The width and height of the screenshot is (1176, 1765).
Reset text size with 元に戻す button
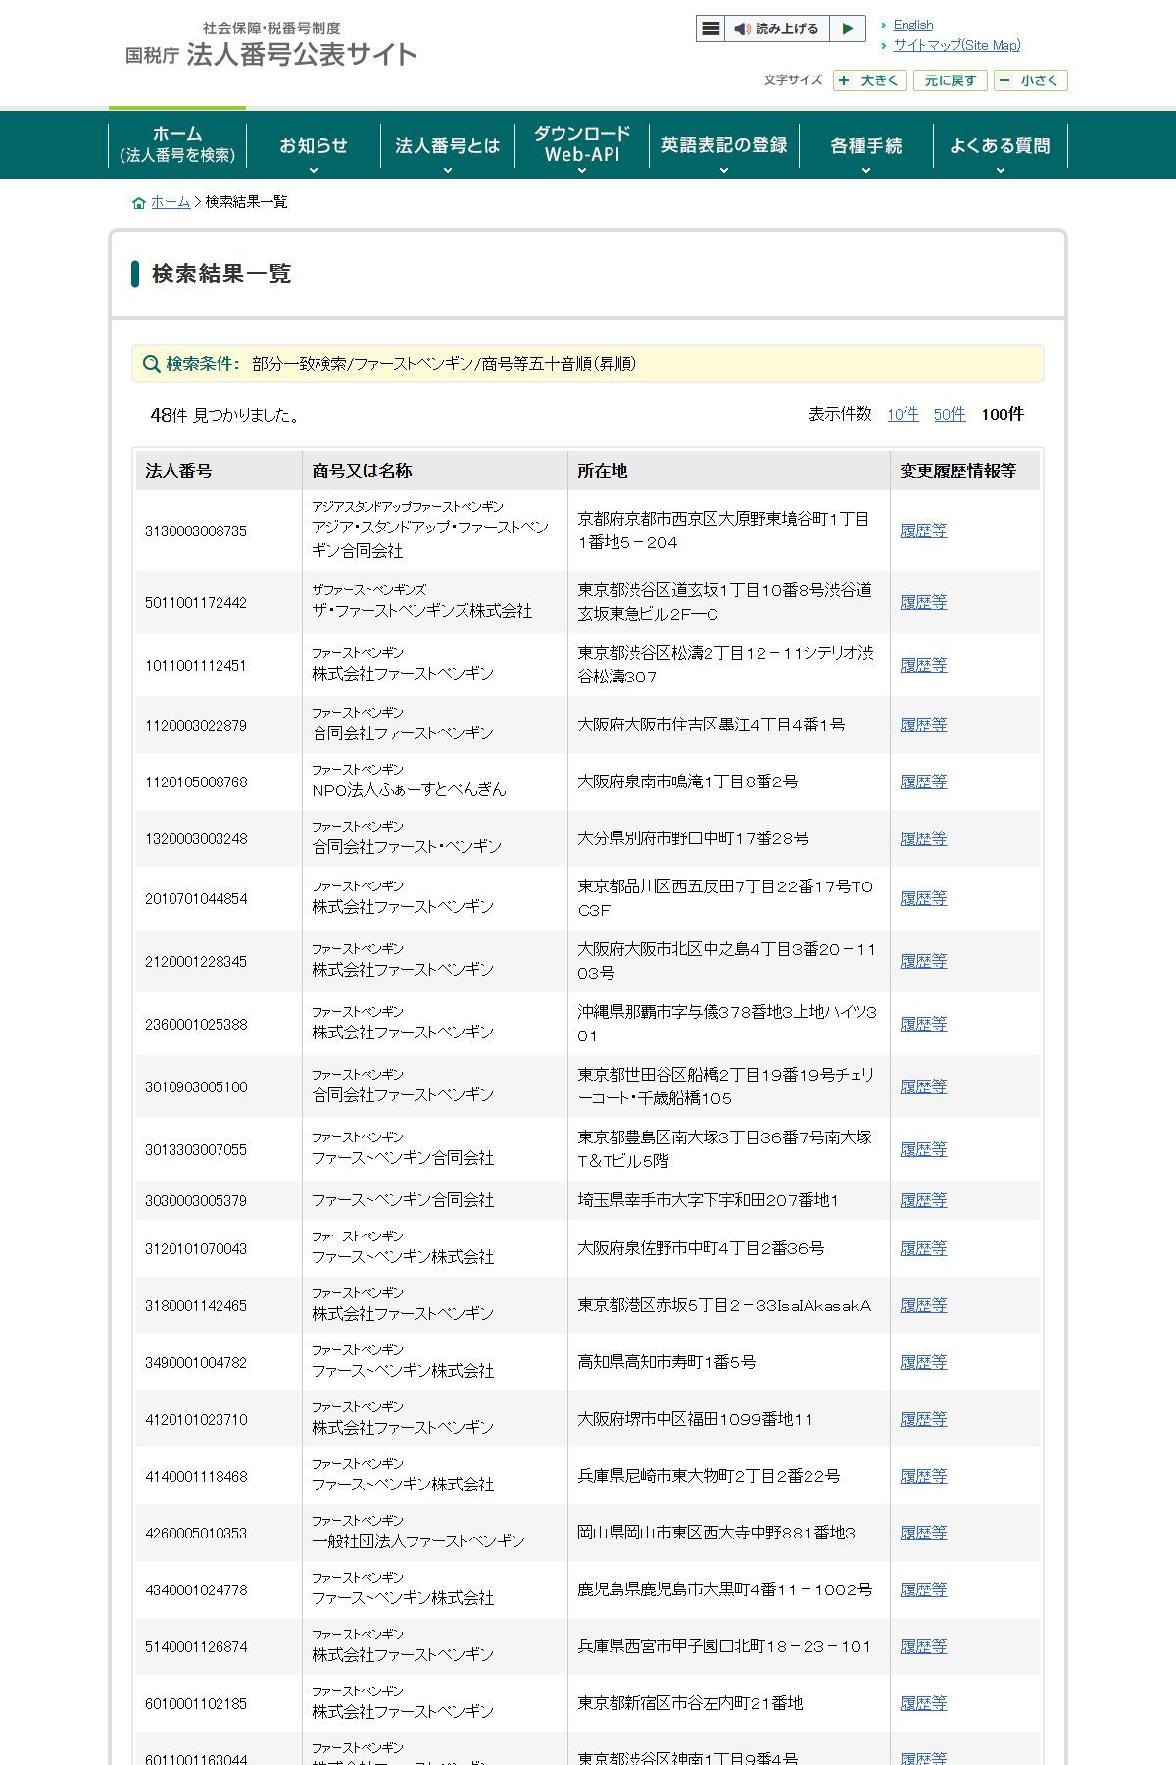point(951,80)
